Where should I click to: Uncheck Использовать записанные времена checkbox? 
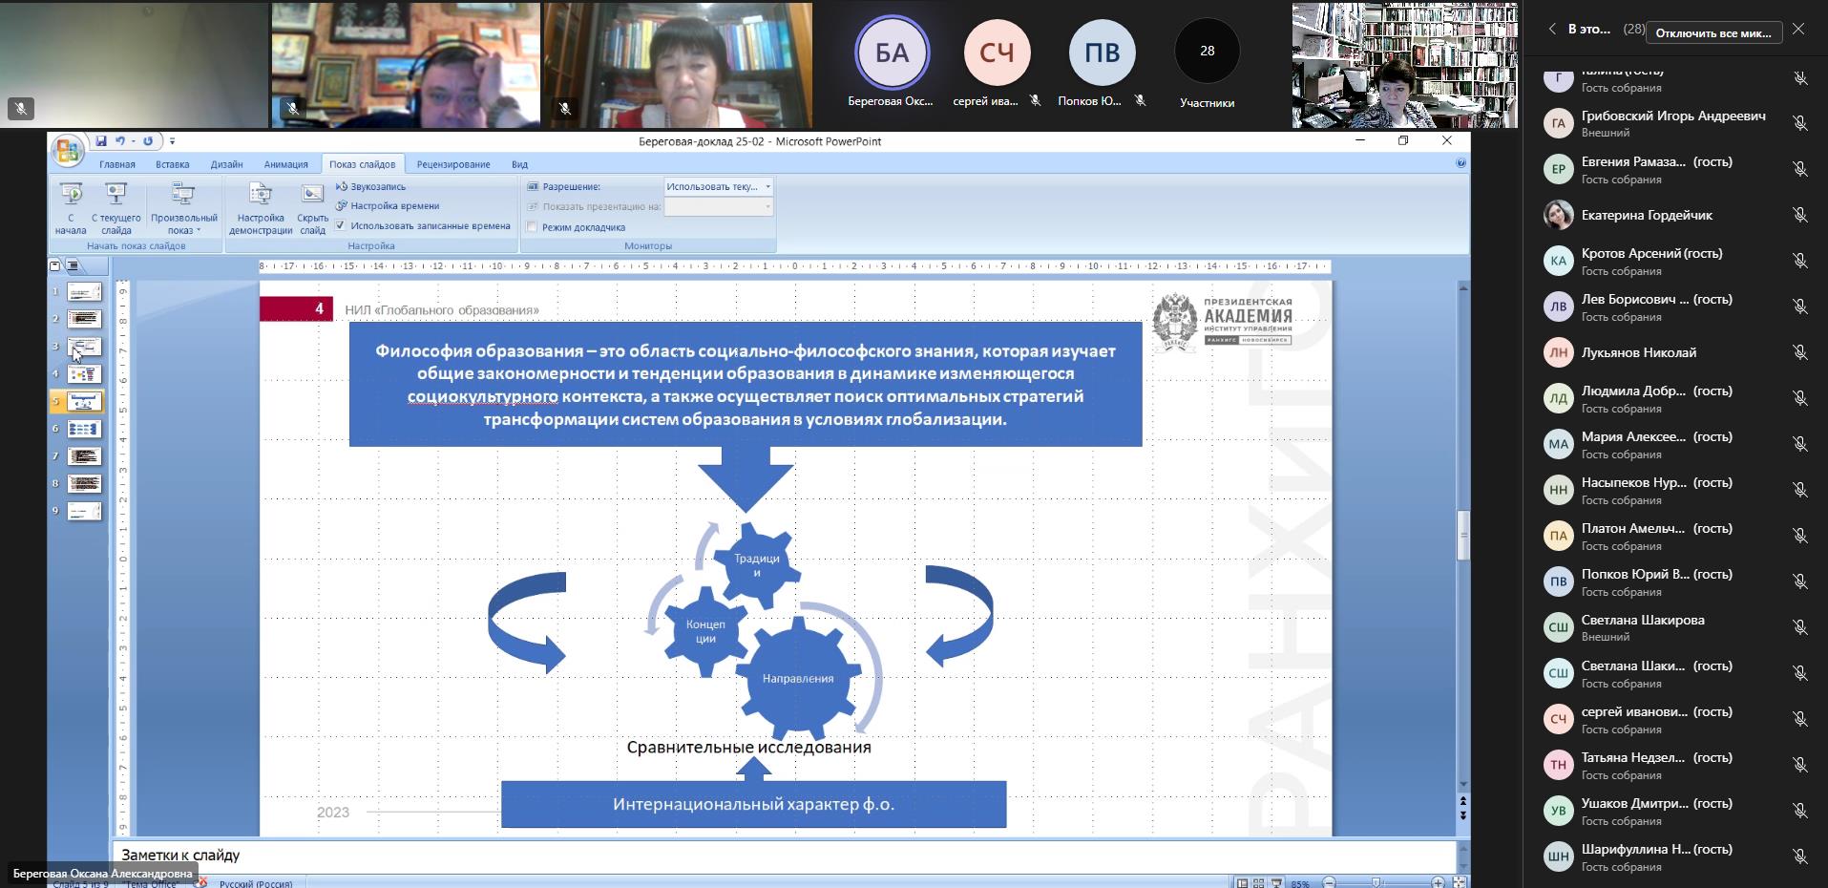[x=341, y=226]
